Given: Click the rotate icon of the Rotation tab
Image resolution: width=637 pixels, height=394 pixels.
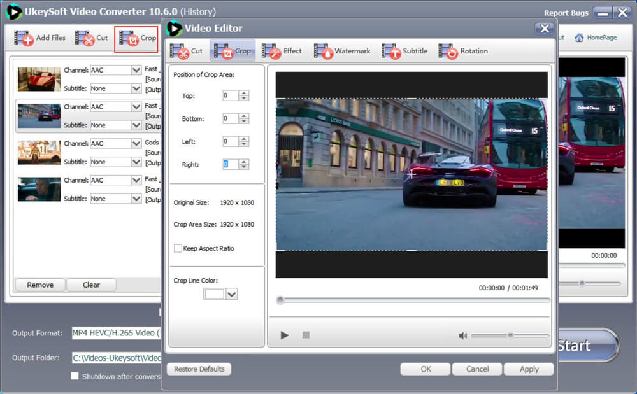Looking at the screenshot, I should (448, 51).
